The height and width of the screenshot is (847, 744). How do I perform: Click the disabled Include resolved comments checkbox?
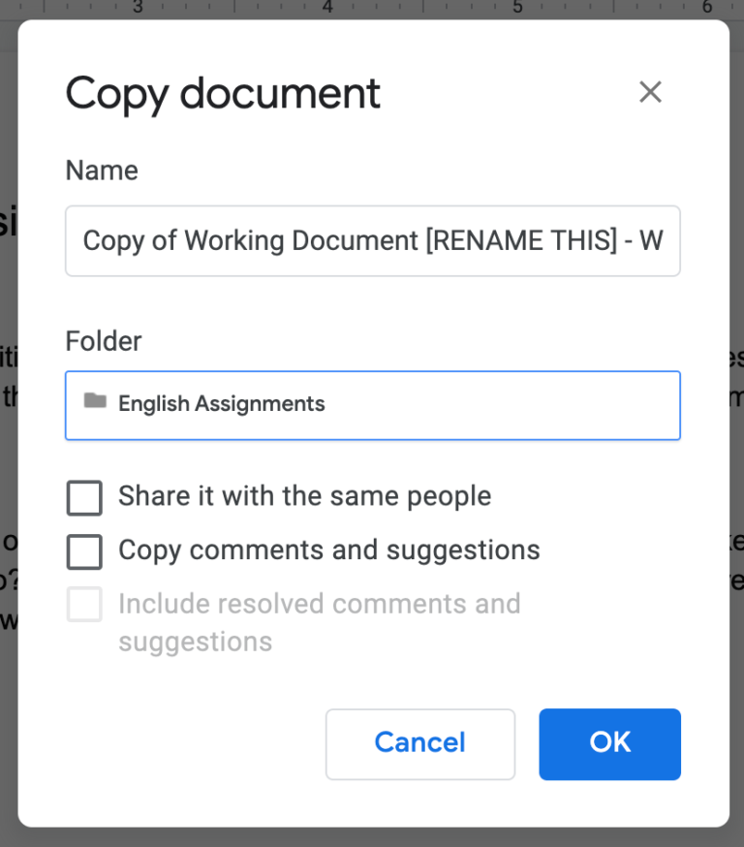(84, 604)
